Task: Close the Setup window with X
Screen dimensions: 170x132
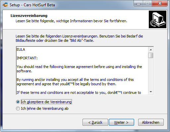Action: [160, 4]
